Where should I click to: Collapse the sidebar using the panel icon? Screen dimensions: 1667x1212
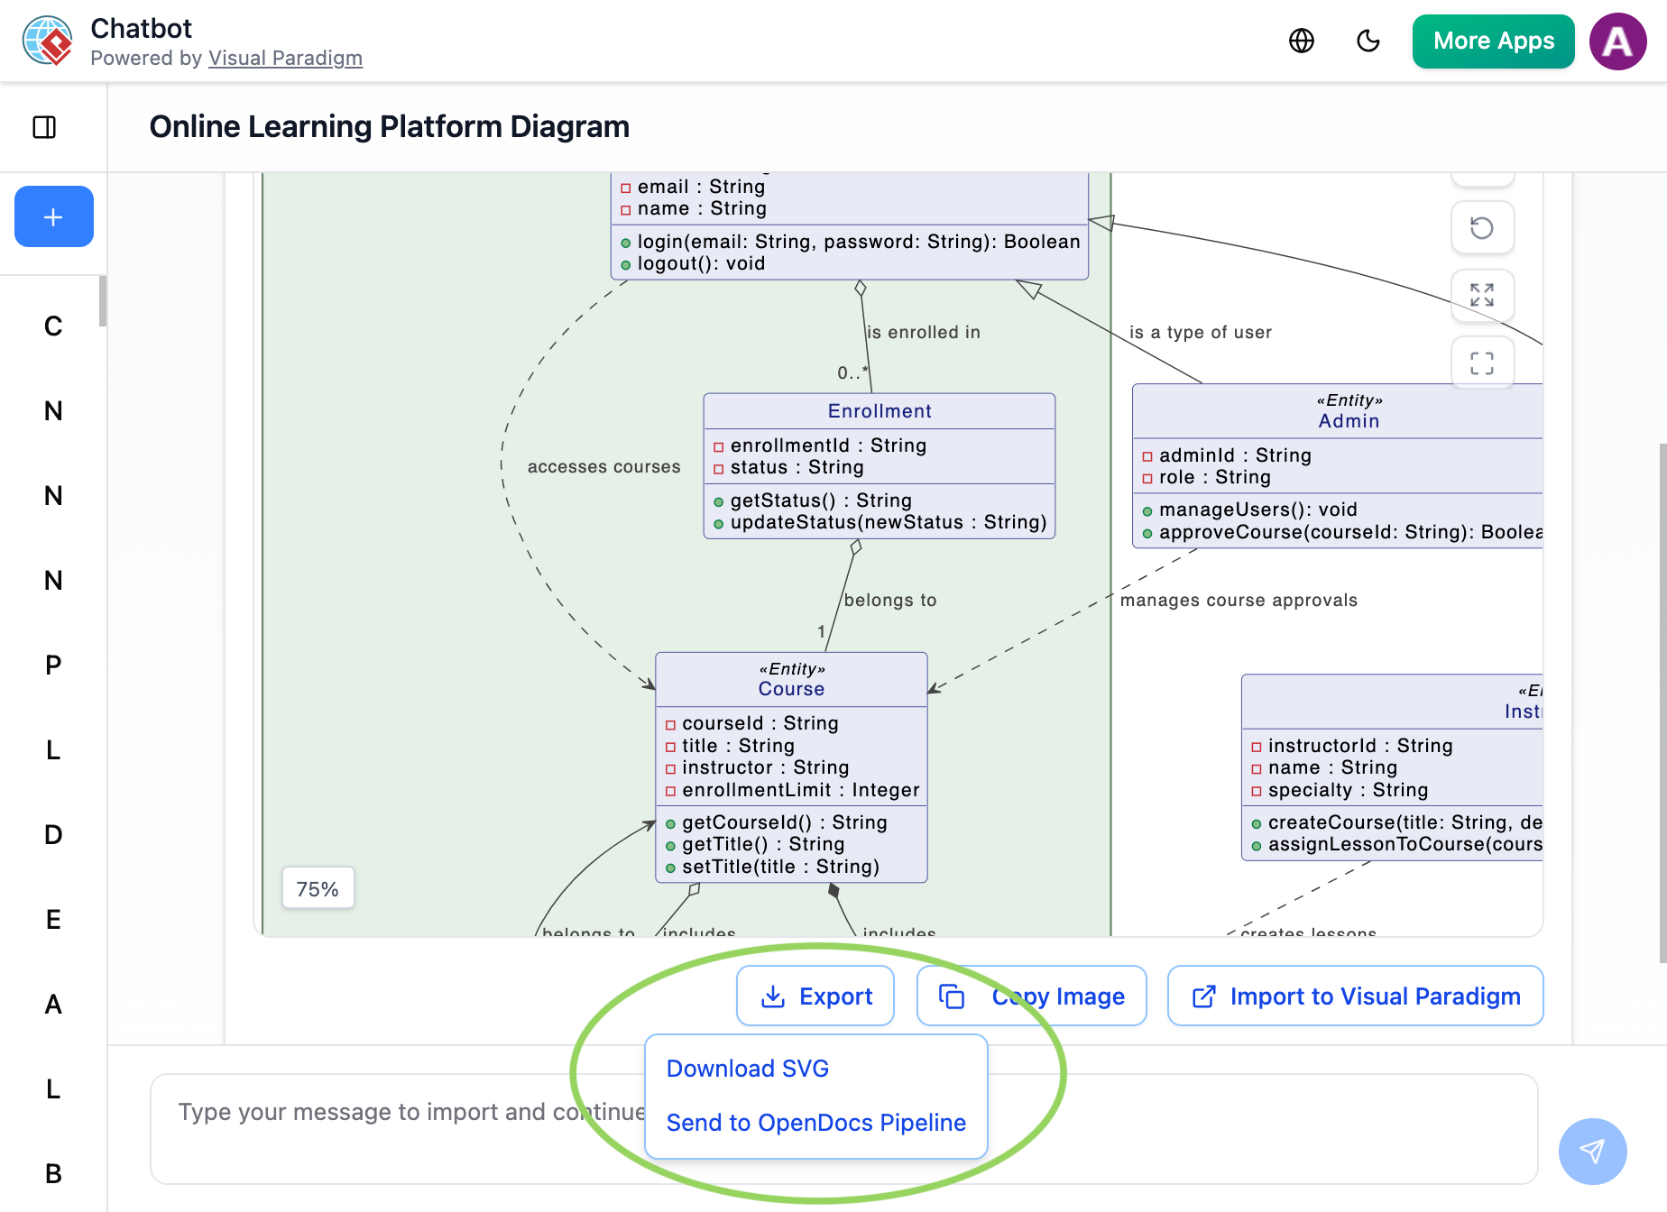(42, 127)
